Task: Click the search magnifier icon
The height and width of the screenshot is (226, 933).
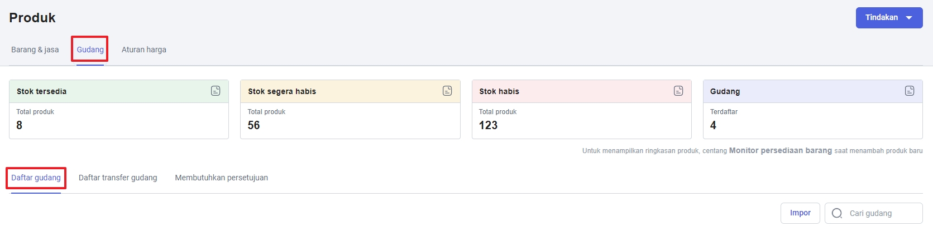Action: [837, 213]
